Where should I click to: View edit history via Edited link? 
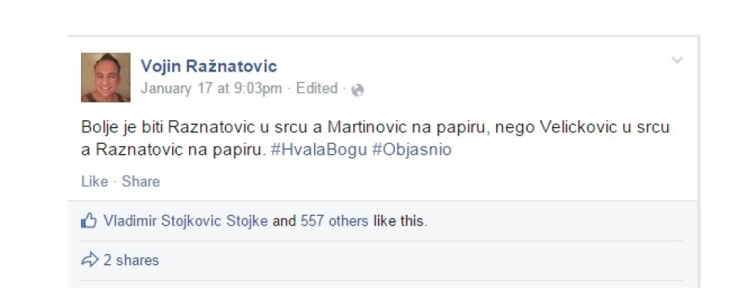[316, 89]
